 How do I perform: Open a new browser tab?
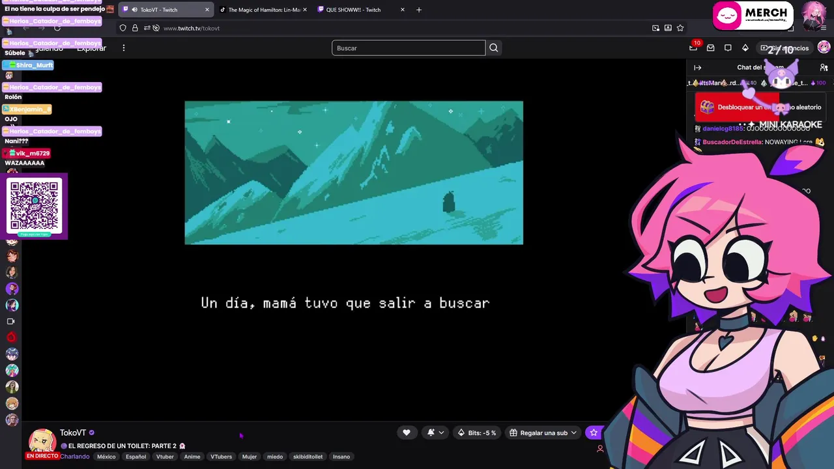pyautogui.click(x=419, y=10)
